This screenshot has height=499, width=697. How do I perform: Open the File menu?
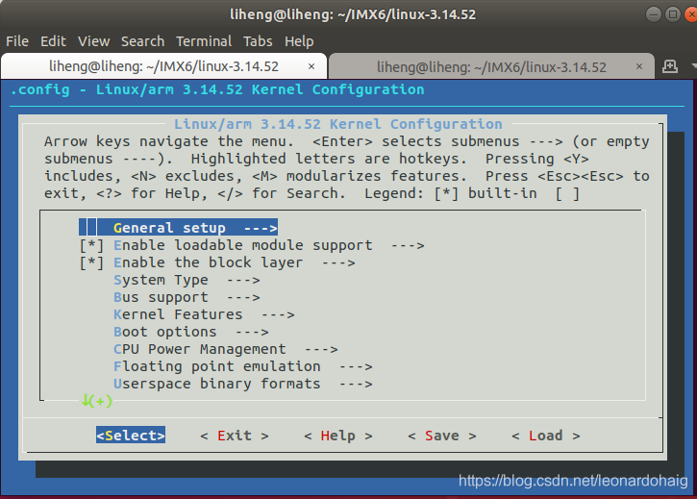(17, 41)
